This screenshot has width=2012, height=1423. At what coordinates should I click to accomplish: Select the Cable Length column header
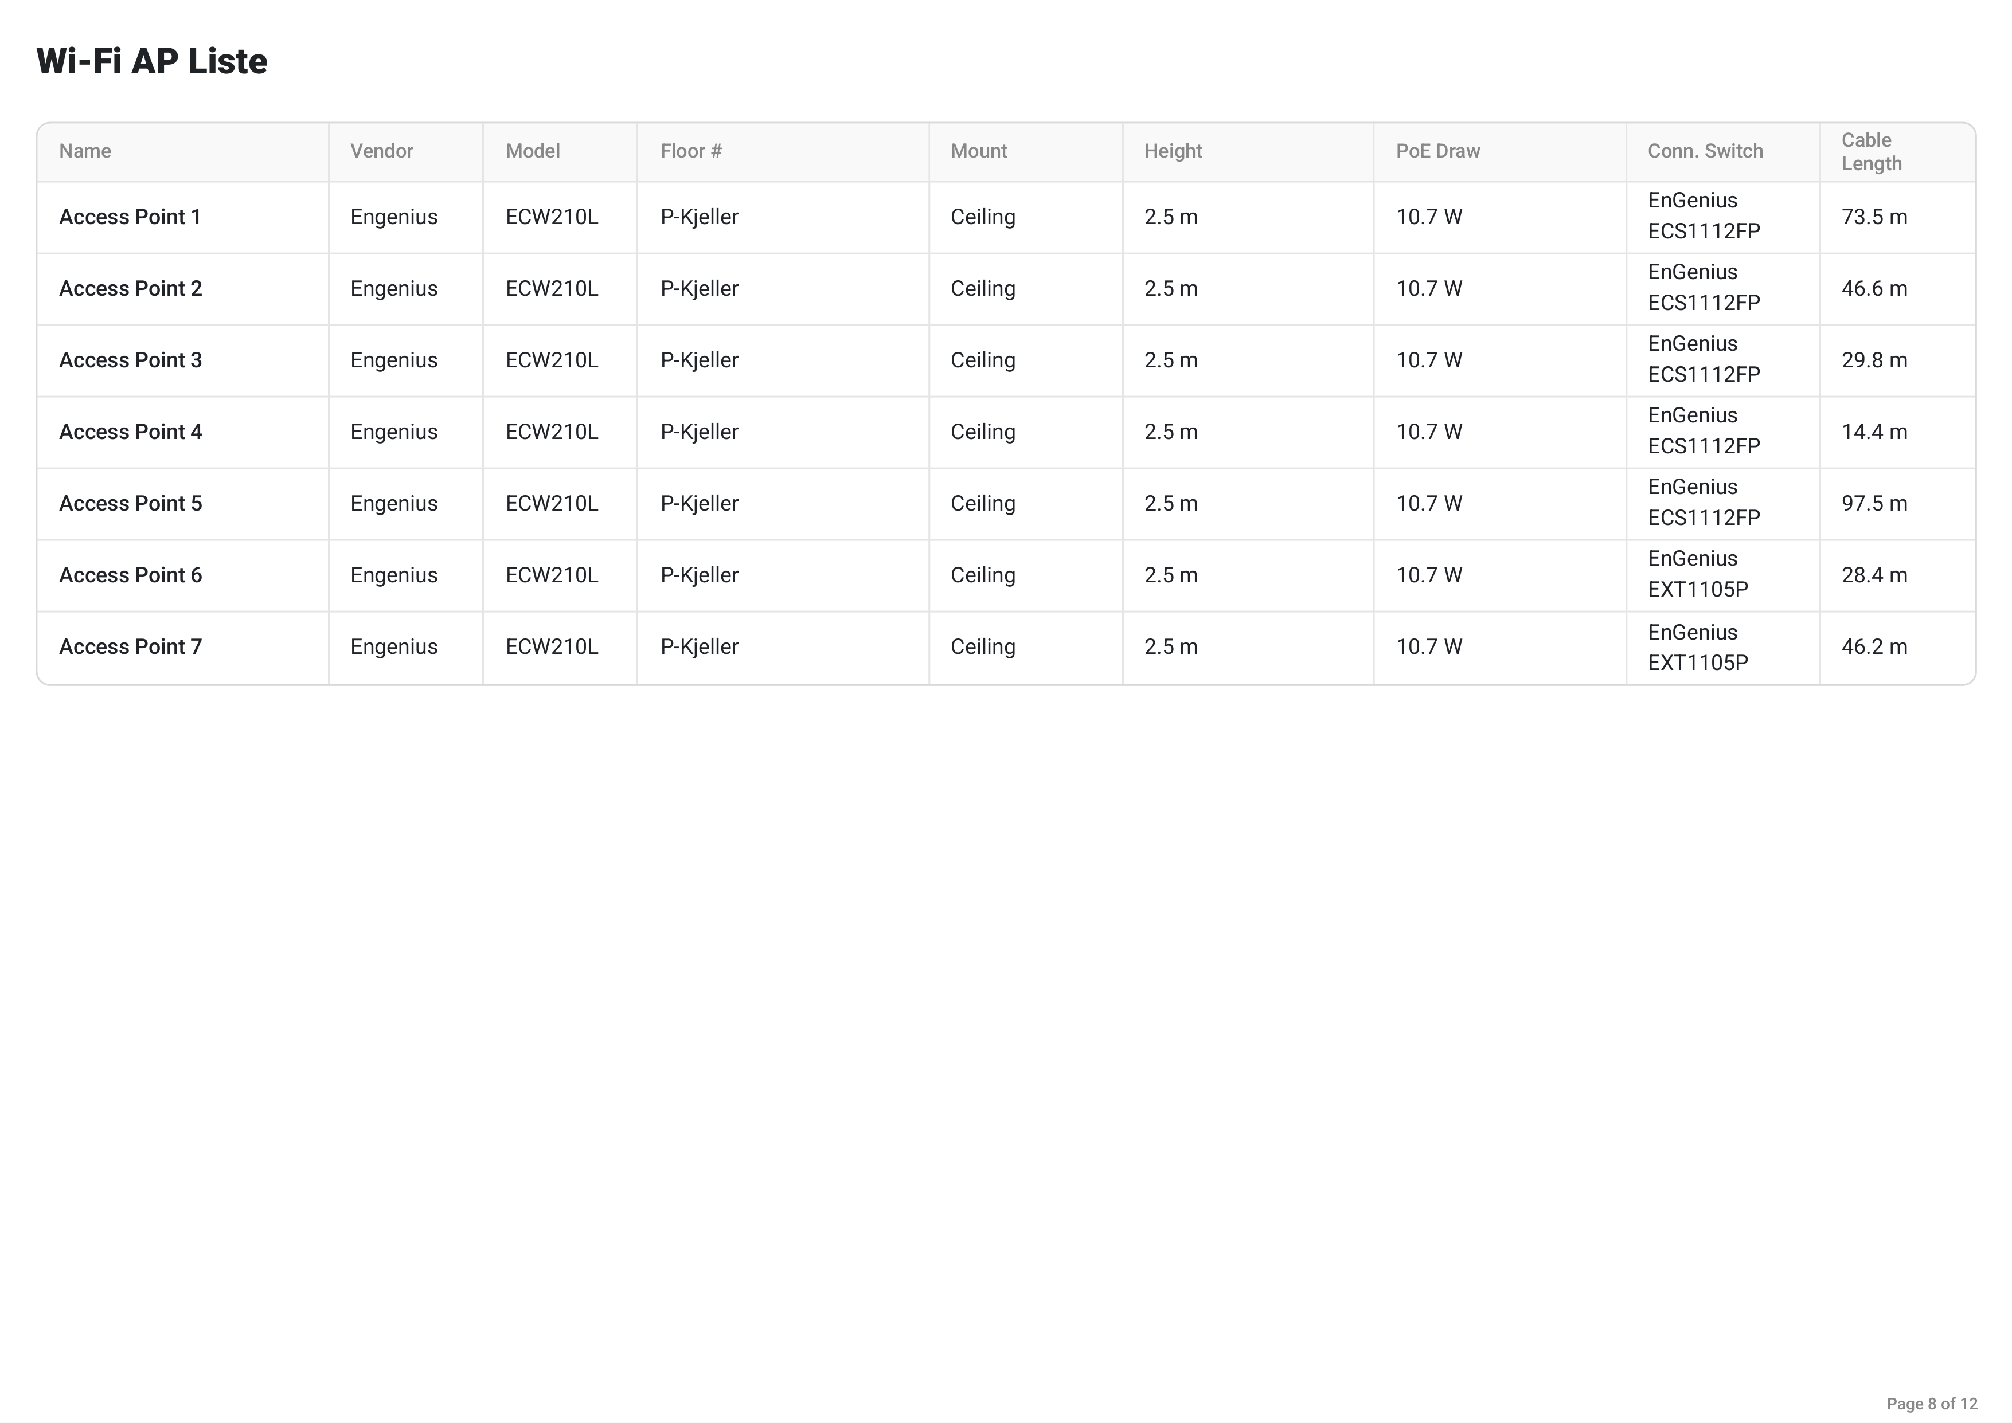pos(1872,152)
